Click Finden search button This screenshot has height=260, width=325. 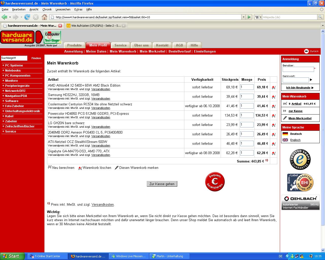pyautogui.click(x=36, y=58)
